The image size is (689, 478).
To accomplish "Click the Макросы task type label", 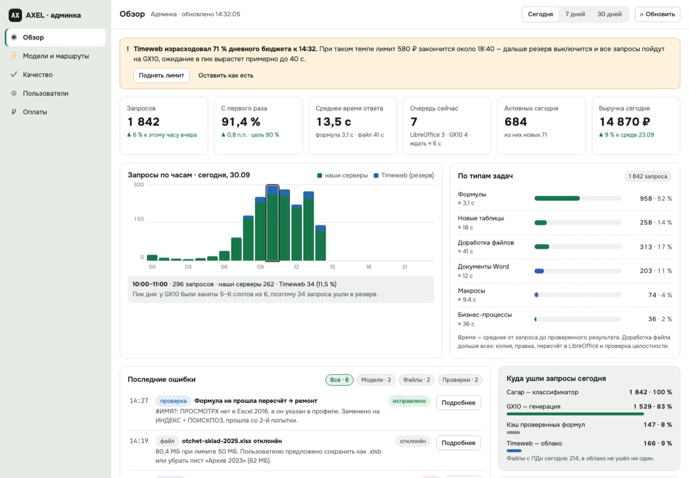I will [x=471, y=291].
